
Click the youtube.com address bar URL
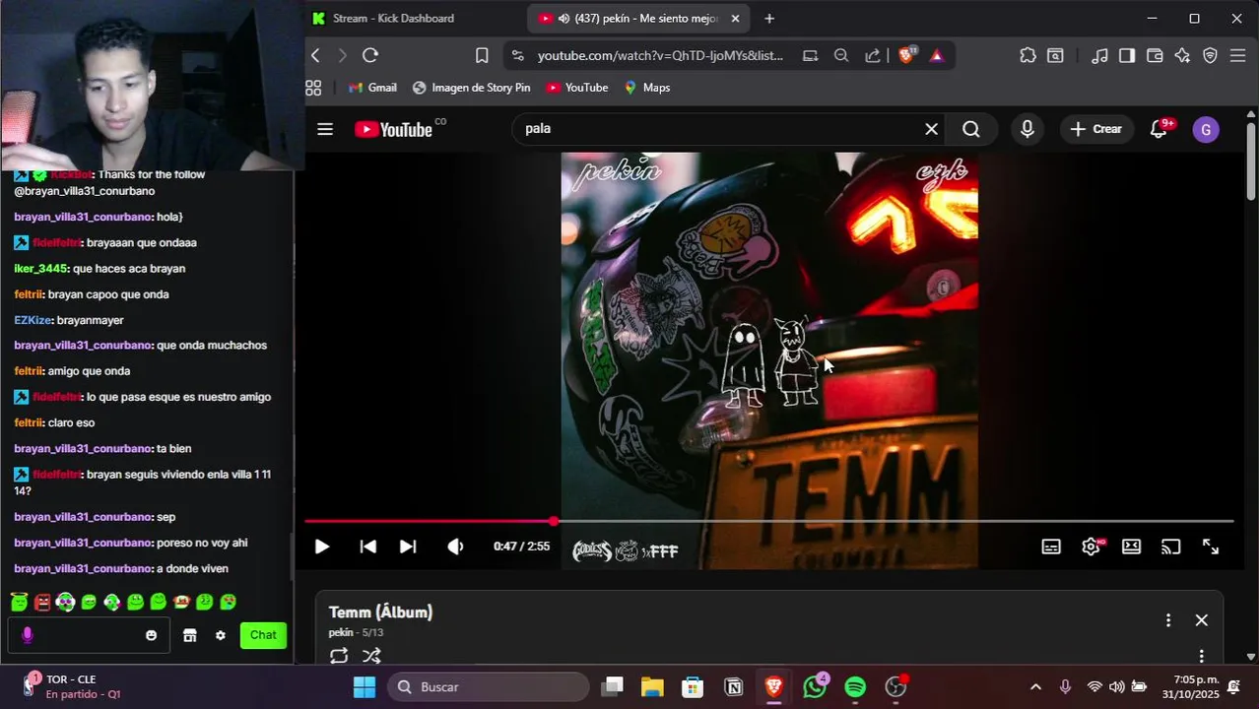point(660,55)
